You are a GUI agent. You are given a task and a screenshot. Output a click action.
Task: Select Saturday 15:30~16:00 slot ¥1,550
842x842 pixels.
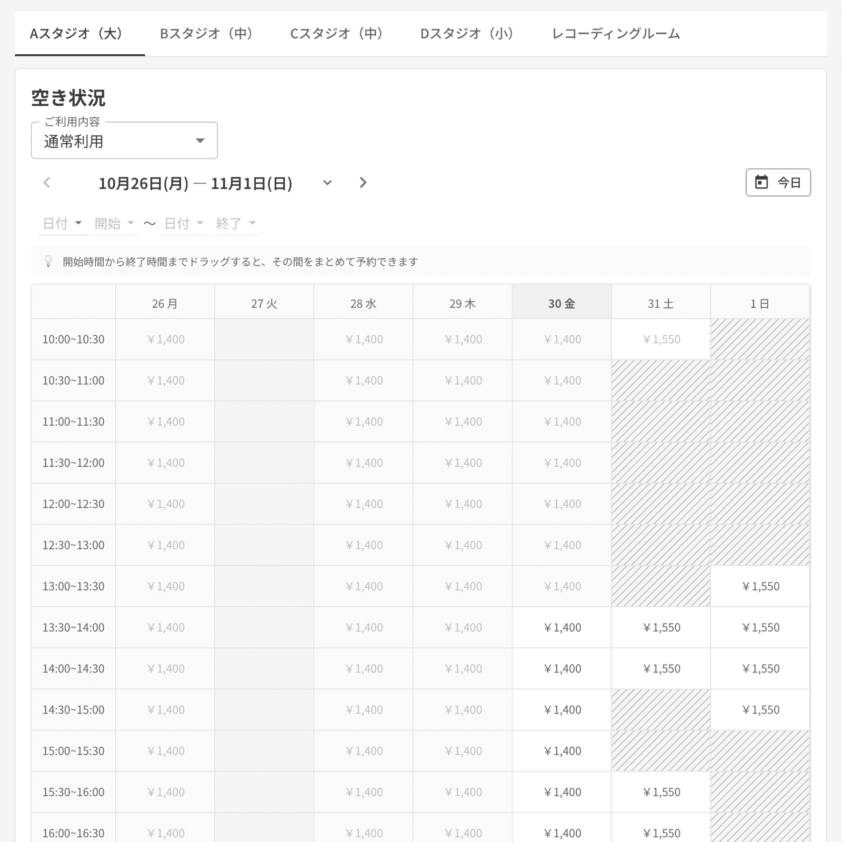click(661, 792)
